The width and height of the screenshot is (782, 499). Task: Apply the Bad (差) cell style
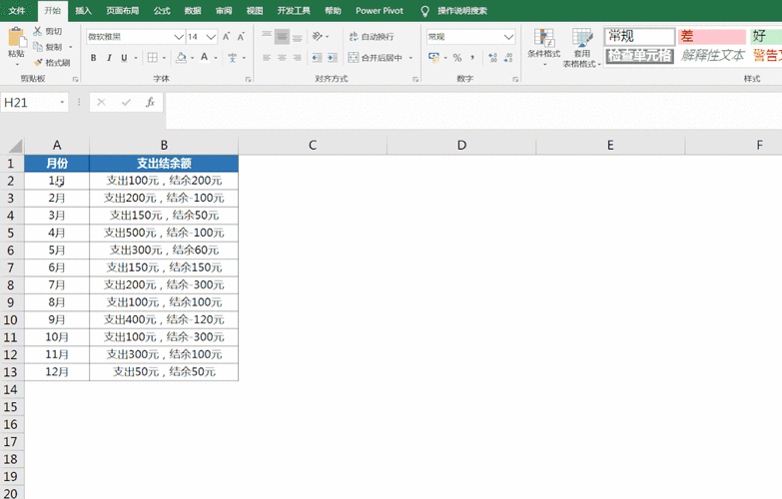tap(712, 36)
